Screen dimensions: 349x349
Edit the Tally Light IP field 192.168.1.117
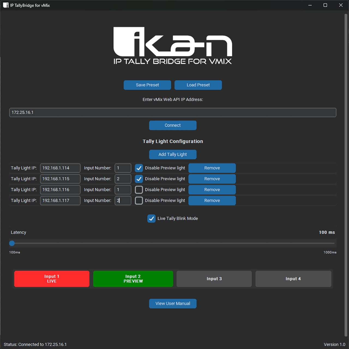coord(60,200)
